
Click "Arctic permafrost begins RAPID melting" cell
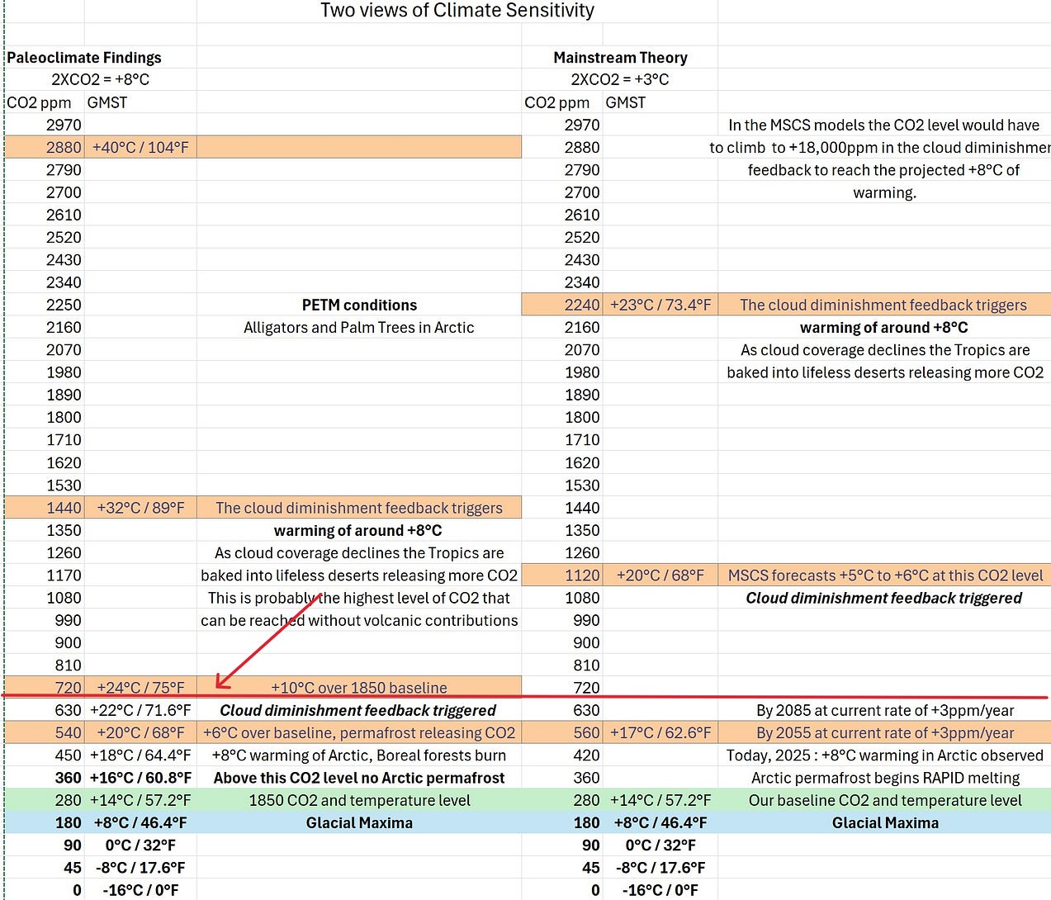(885, 778)
